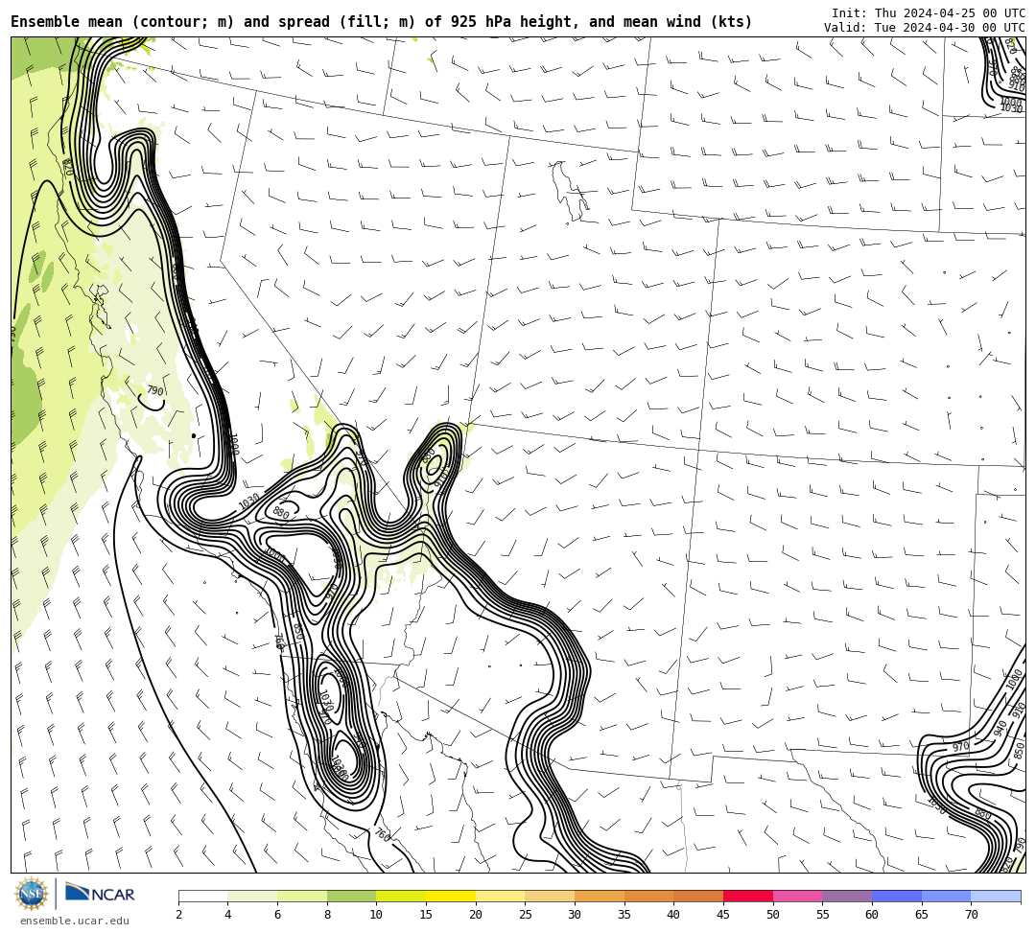The width and height of the screenshot is (1036, 933).
Task: Click the Valid: Tue 2024-04-30 00 UTC text
Action: (925, 28)
